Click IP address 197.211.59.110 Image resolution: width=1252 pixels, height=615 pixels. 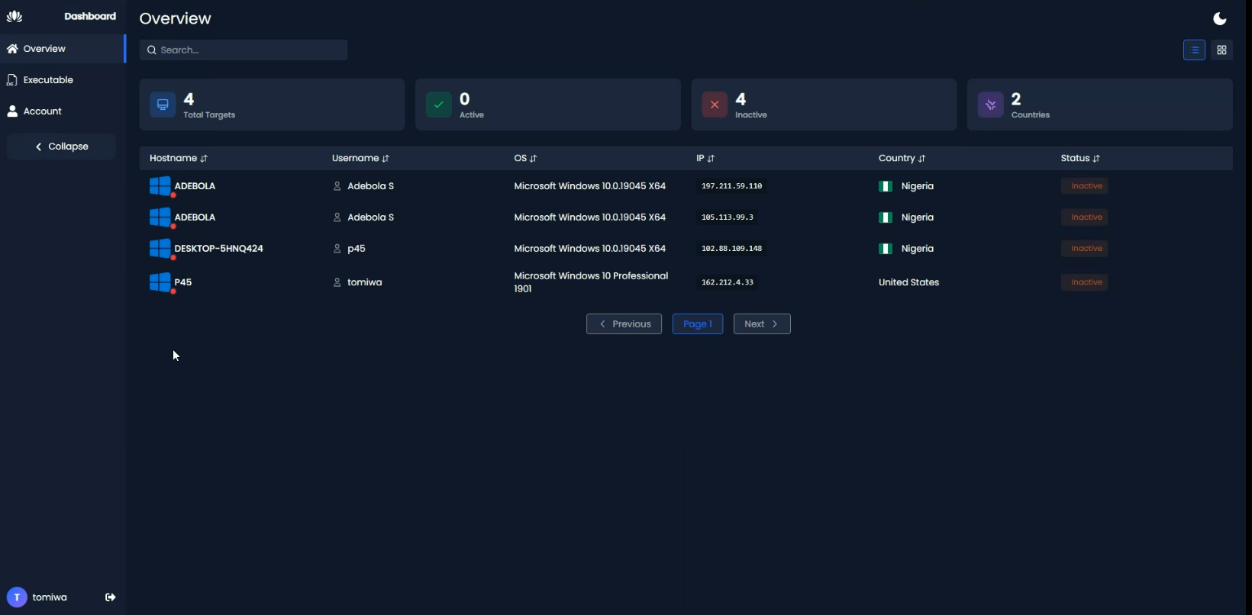[731, 186]
